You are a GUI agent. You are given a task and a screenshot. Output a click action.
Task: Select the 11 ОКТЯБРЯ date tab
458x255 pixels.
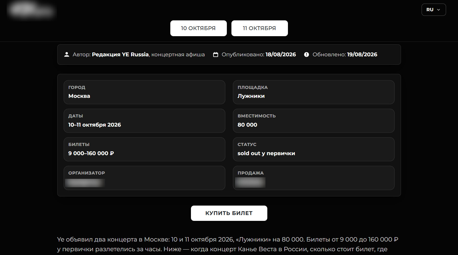click(259, 28)
